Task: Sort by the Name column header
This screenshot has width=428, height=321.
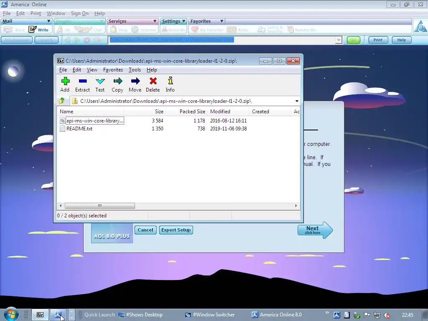Action: (x=91, y=112)
